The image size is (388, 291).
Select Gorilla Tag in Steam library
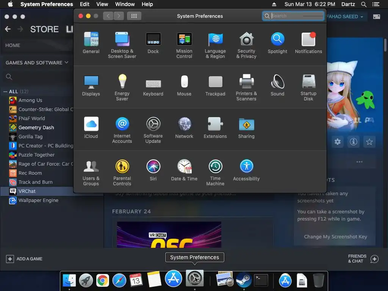pos(30,136)
